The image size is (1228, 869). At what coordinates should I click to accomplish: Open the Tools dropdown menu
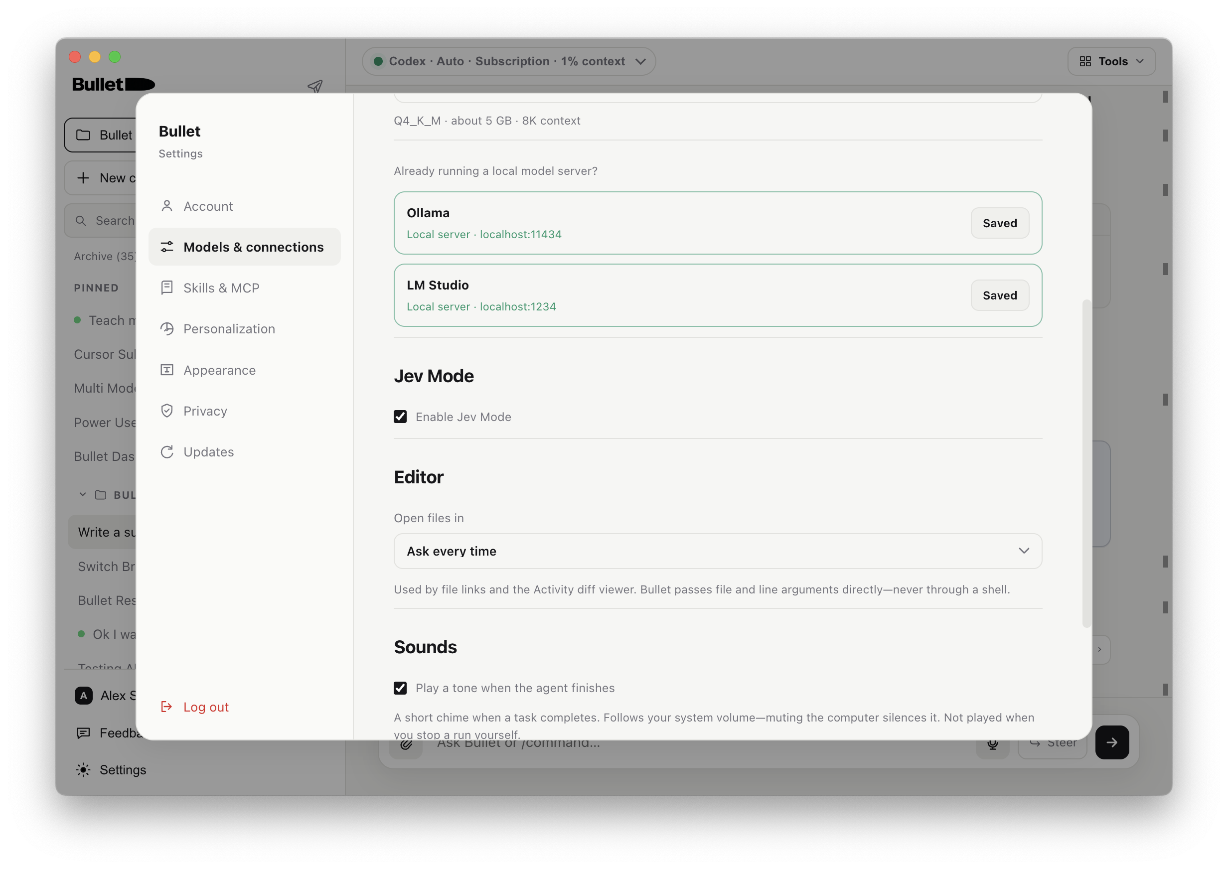[x=1111, y=61]
